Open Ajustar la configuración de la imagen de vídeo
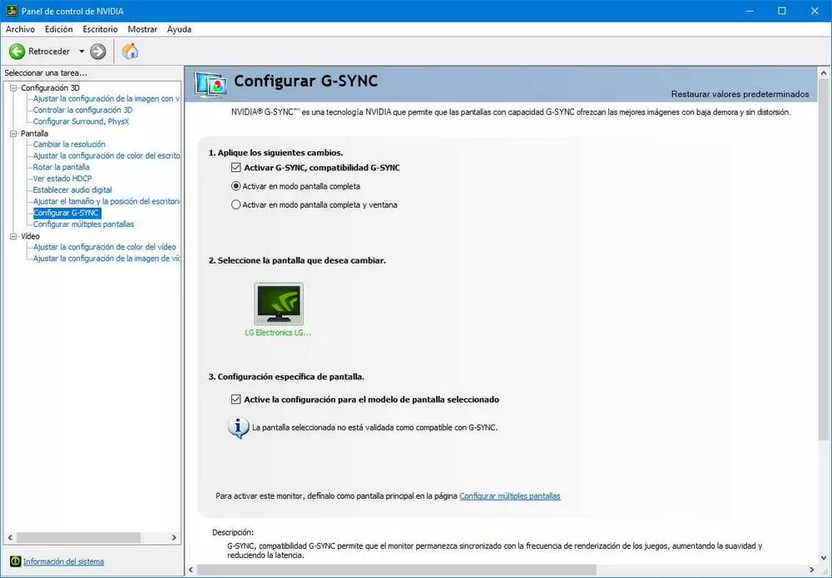Image resolution: width=832 pixels, height=578 pixels. tap(106, 259)
